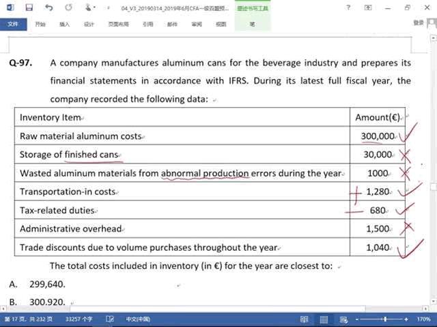437x327 pixels.
Task: Click the '1,280' amount cell
Action: [378, 191]
